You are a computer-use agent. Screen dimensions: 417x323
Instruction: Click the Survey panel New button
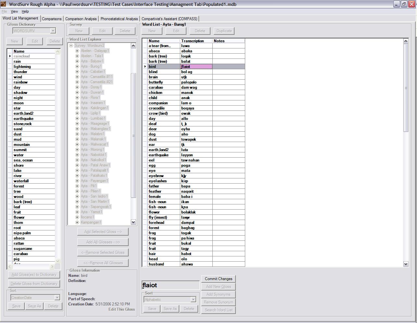(x=79, y=31)
